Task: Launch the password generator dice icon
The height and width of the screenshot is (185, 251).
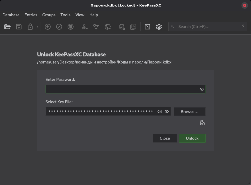Action: (147, 27)
